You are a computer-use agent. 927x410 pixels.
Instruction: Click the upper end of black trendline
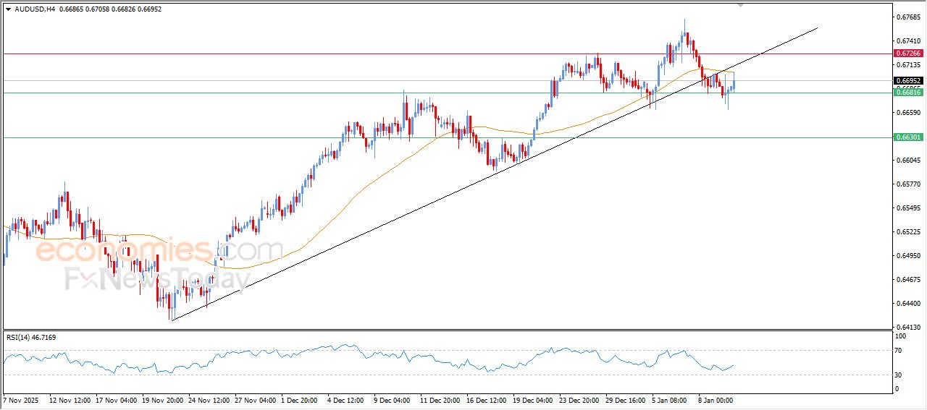[817, 27]
